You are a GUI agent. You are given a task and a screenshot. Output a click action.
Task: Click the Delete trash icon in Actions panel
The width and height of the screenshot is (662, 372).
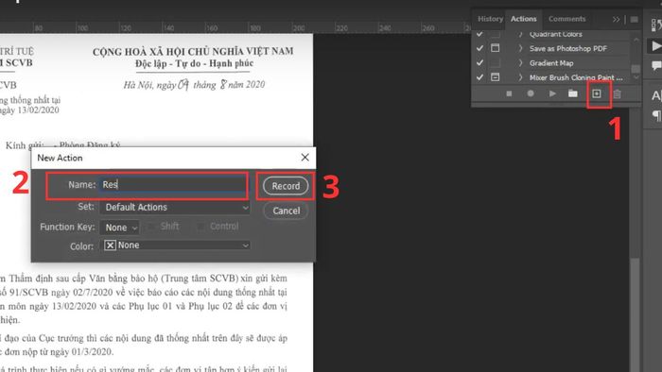pos(618,93)
